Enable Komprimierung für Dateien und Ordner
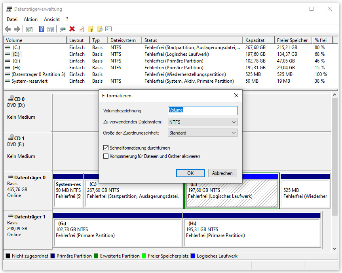The height and width of the screenshot is (273, 342). 106,156
